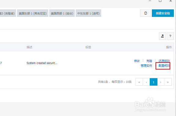Click the 标签 column header
Image resolution: width=176 pixels, height=116 pixels.
[88, 47]
